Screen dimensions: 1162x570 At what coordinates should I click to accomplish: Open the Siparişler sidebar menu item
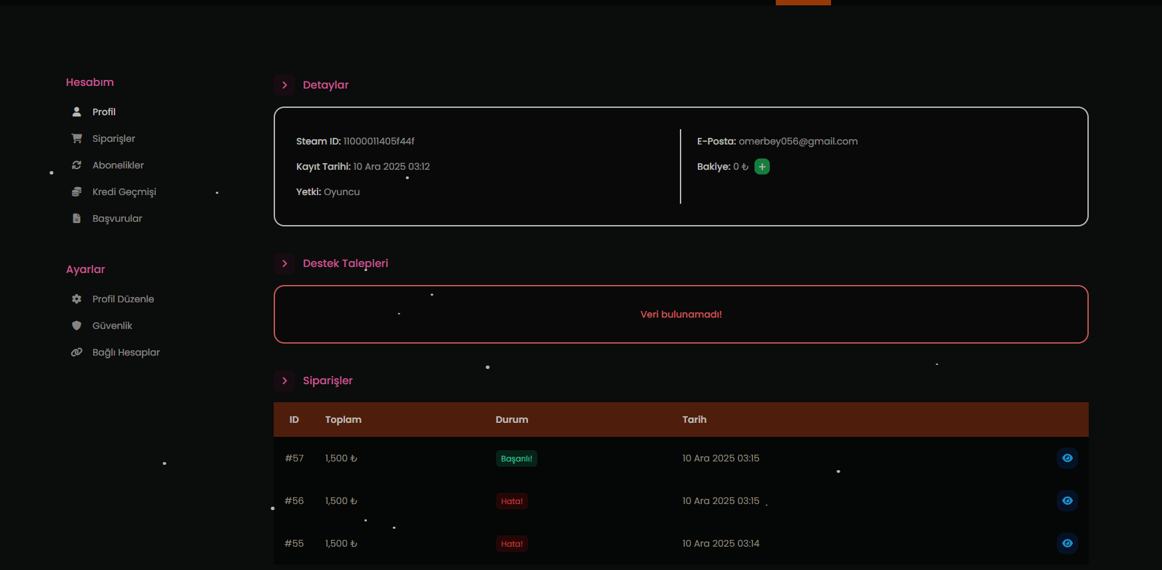coord(114,139)
